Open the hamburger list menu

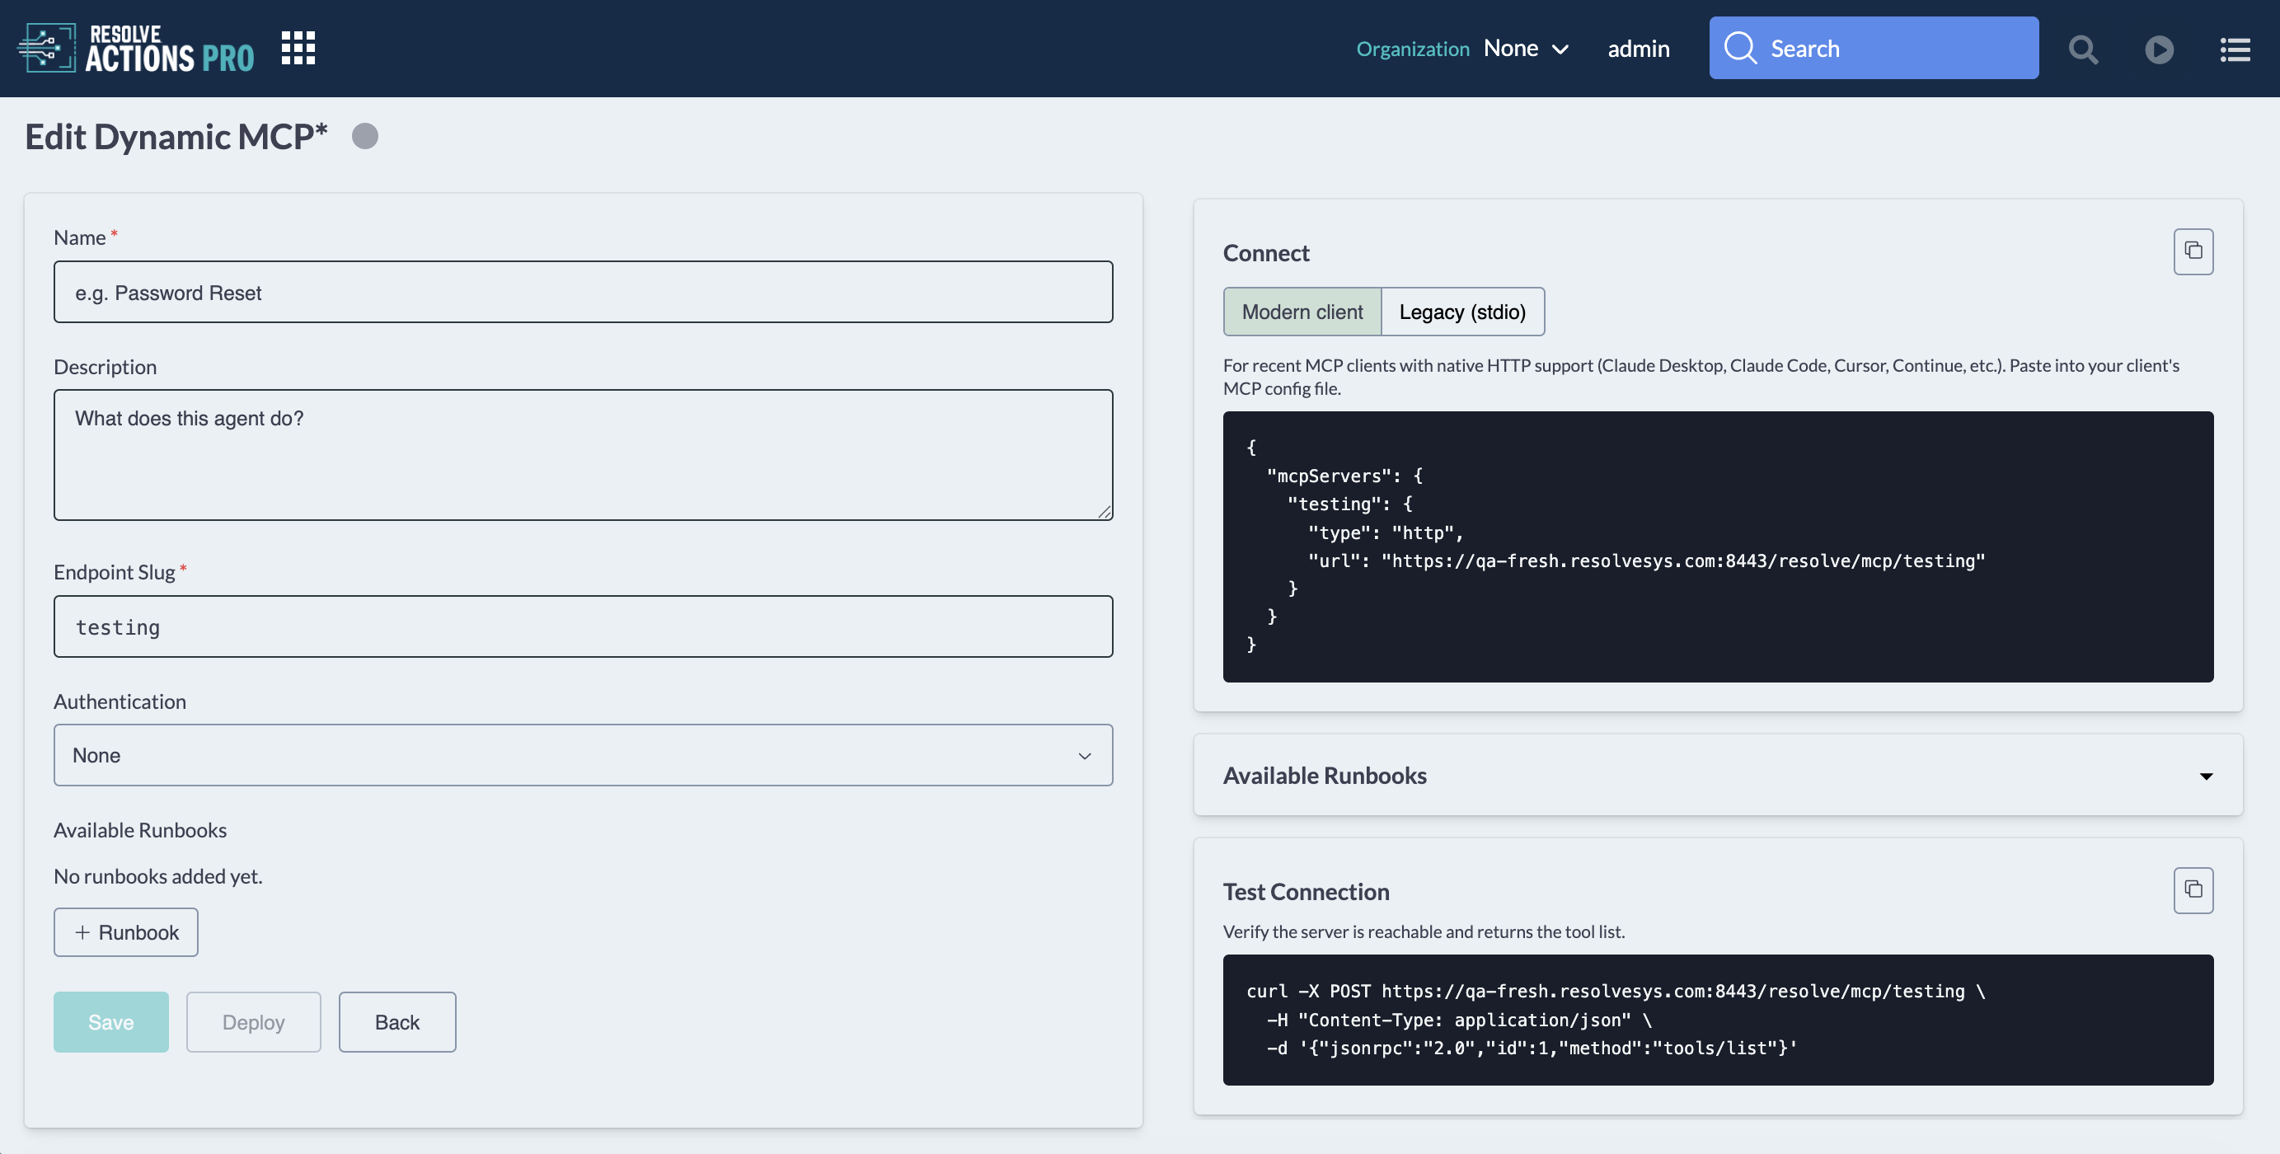(x=2235, y=49)
